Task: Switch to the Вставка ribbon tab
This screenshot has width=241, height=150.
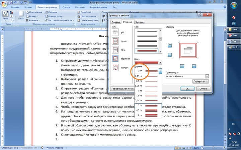Action: (28, 7)
